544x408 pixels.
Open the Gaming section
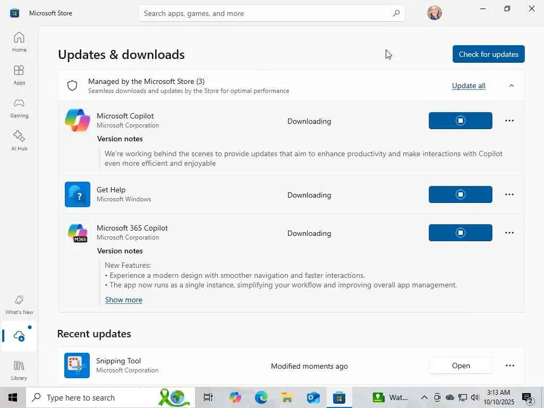tap(19, 108)
